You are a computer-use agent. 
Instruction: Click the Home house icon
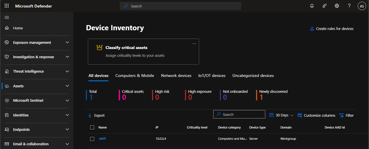[7, 28]
